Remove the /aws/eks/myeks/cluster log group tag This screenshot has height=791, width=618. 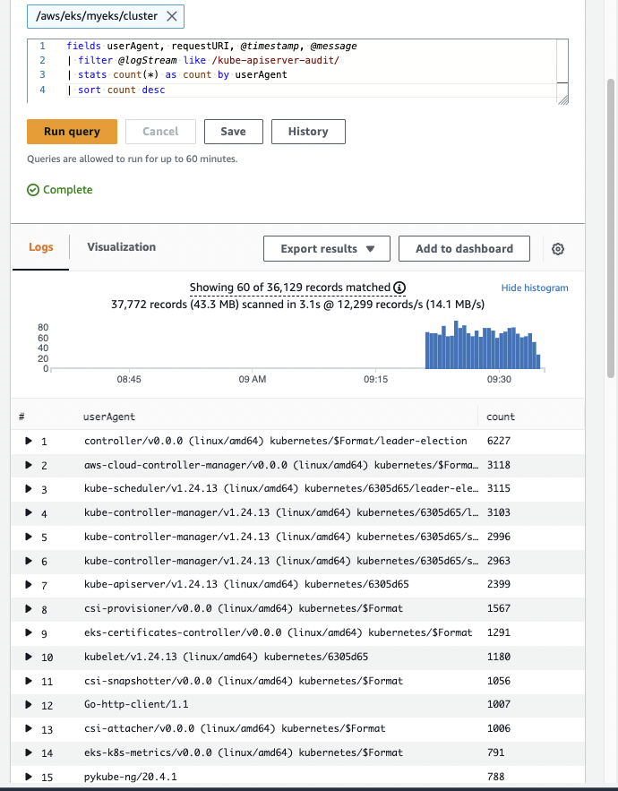tap(172, 16)
